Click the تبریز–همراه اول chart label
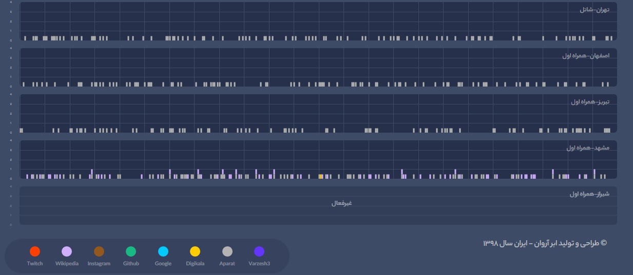Screen dimensions: 633x275 [590, 102]
